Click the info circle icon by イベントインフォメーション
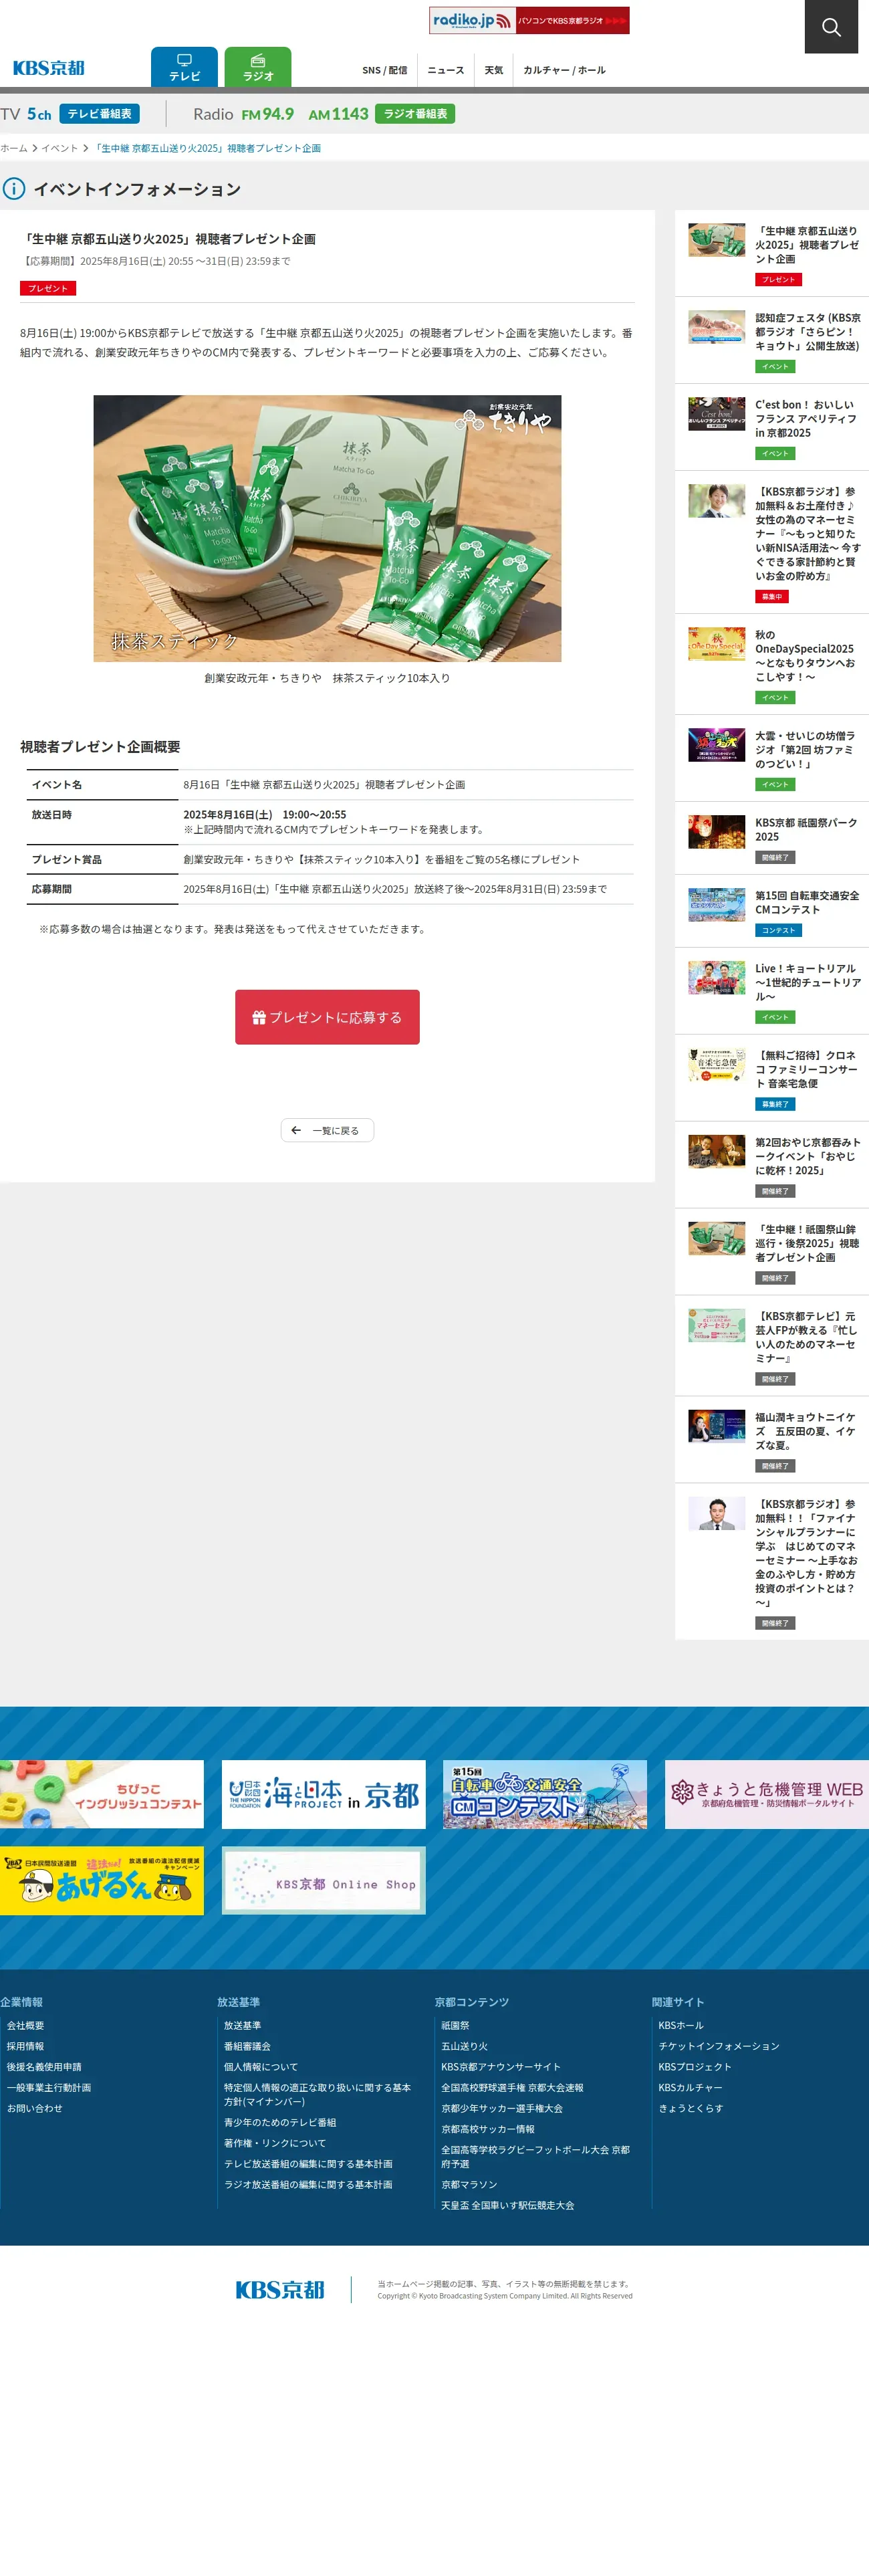Viewport: 869px width, 2576px height. tap(14, 189)
